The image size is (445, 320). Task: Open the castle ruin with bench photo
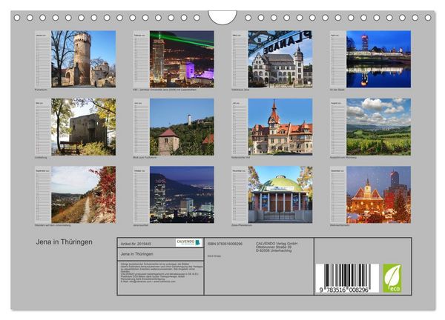tap(83, 127)
